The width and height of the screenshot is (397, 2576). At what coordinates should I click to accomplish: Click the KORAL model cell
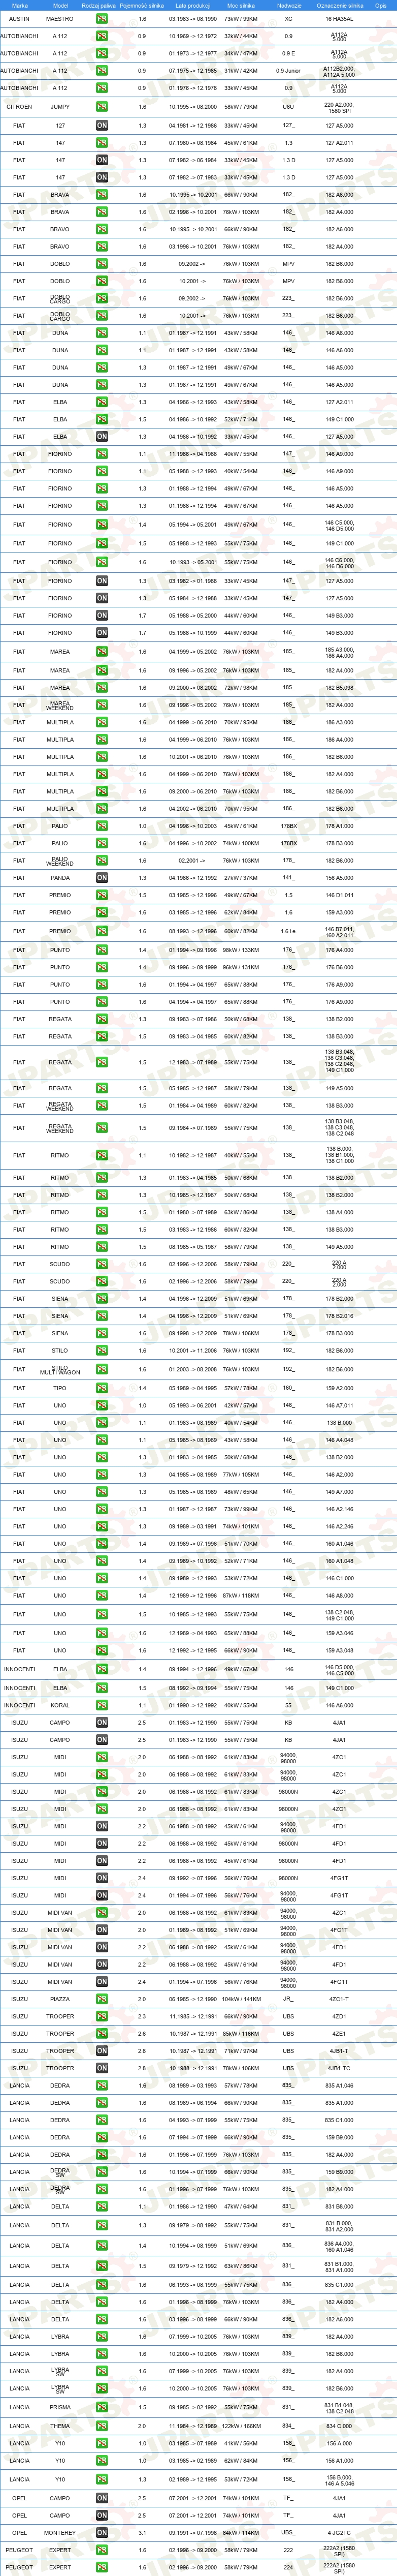pyautogui.click(x=60, y=1706)
